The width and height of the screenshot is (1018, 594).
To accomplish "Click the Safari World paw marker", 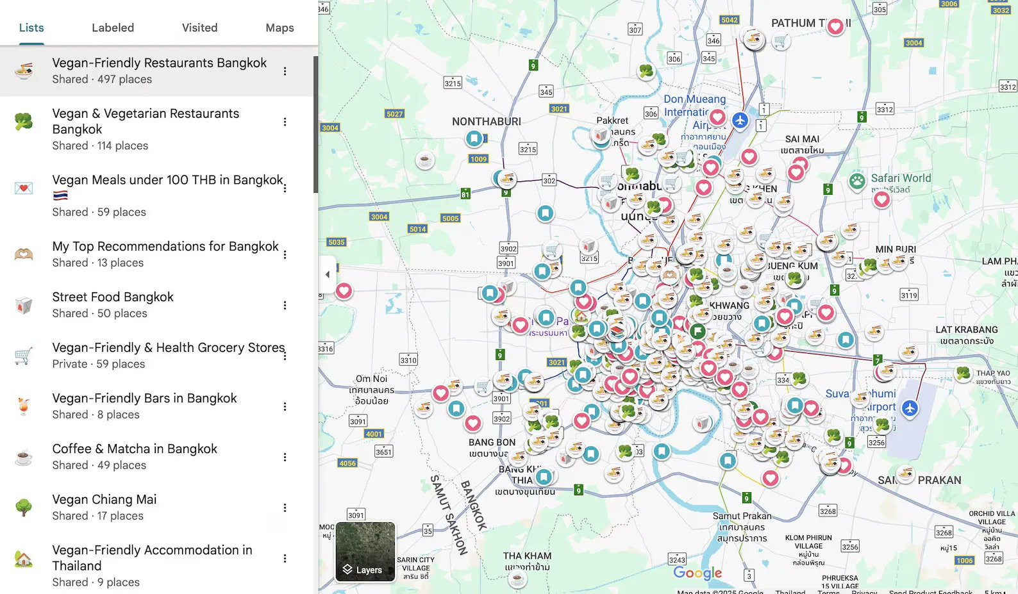I will point(857,181).
